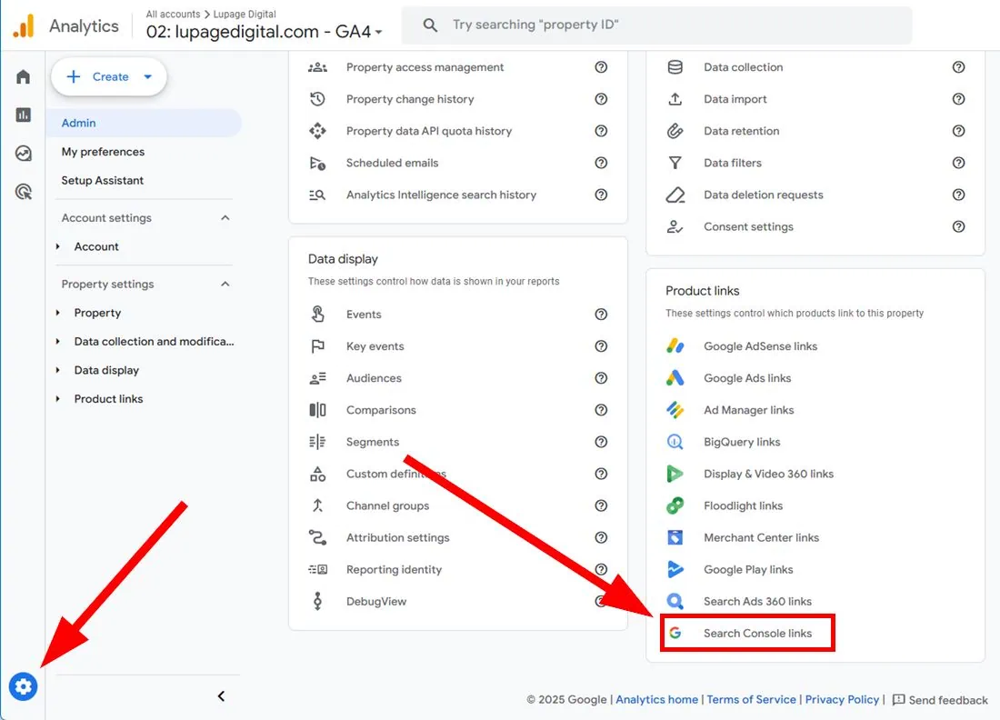Click the Google Analytics logo icon

pyautogui.click(x=22, y=25)
